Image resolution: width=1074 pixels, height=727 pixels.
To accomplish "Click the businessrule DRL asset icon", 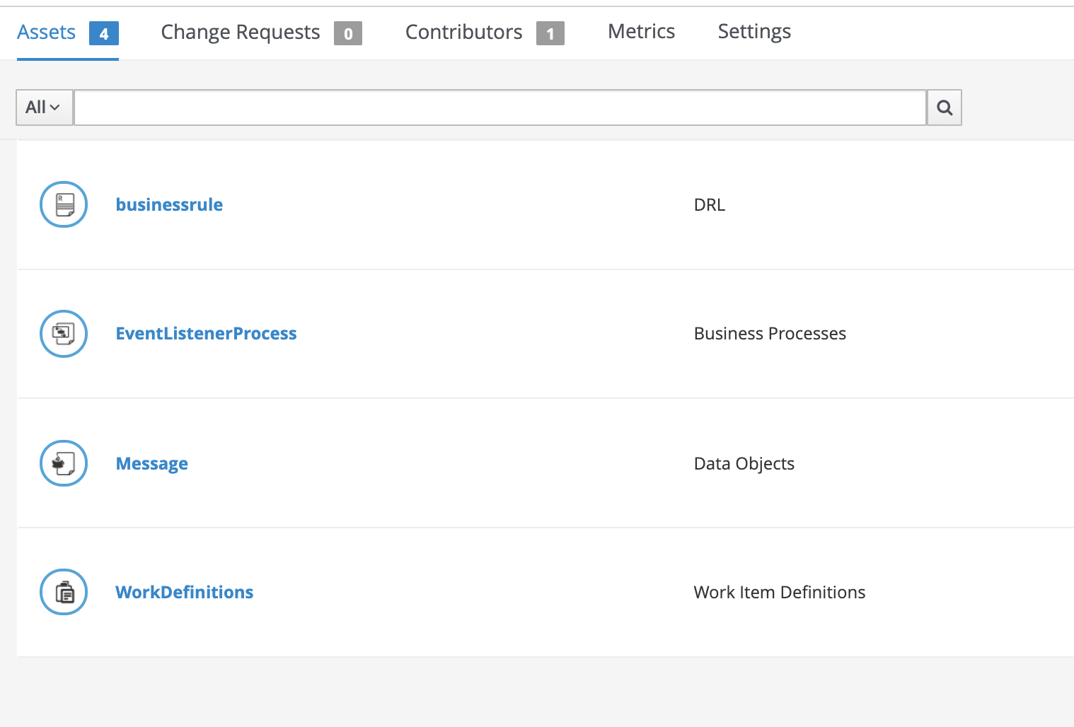I will tap(64, 204).
